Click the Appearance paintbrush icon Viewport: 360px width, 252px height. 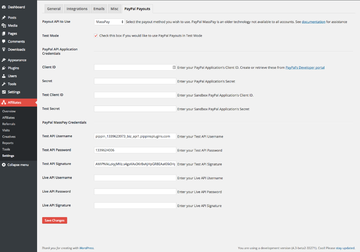(4, 60)
